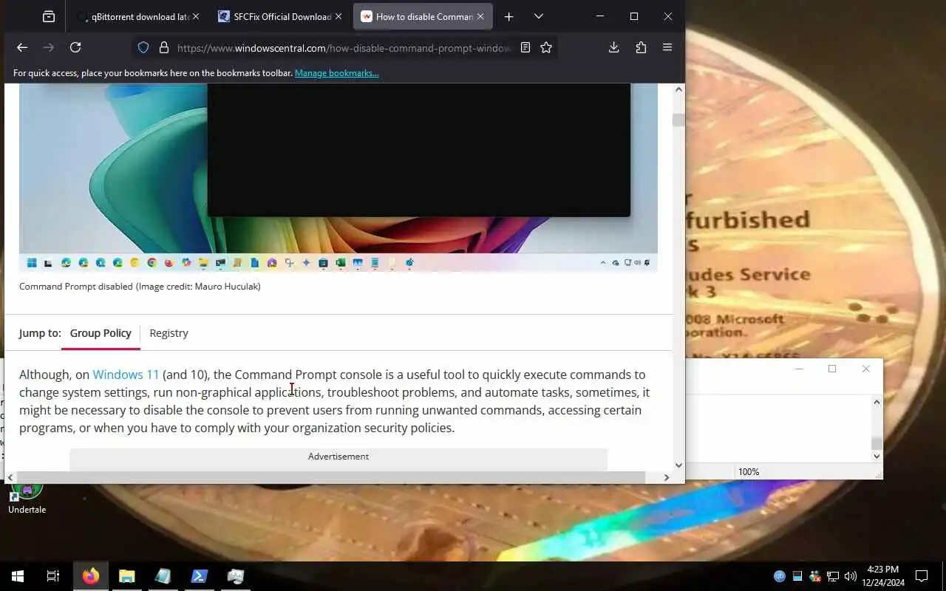Screen dimensions: 946x591
Task: Click the Firefox taskbar icon
Action: click(x=91, y=576)
